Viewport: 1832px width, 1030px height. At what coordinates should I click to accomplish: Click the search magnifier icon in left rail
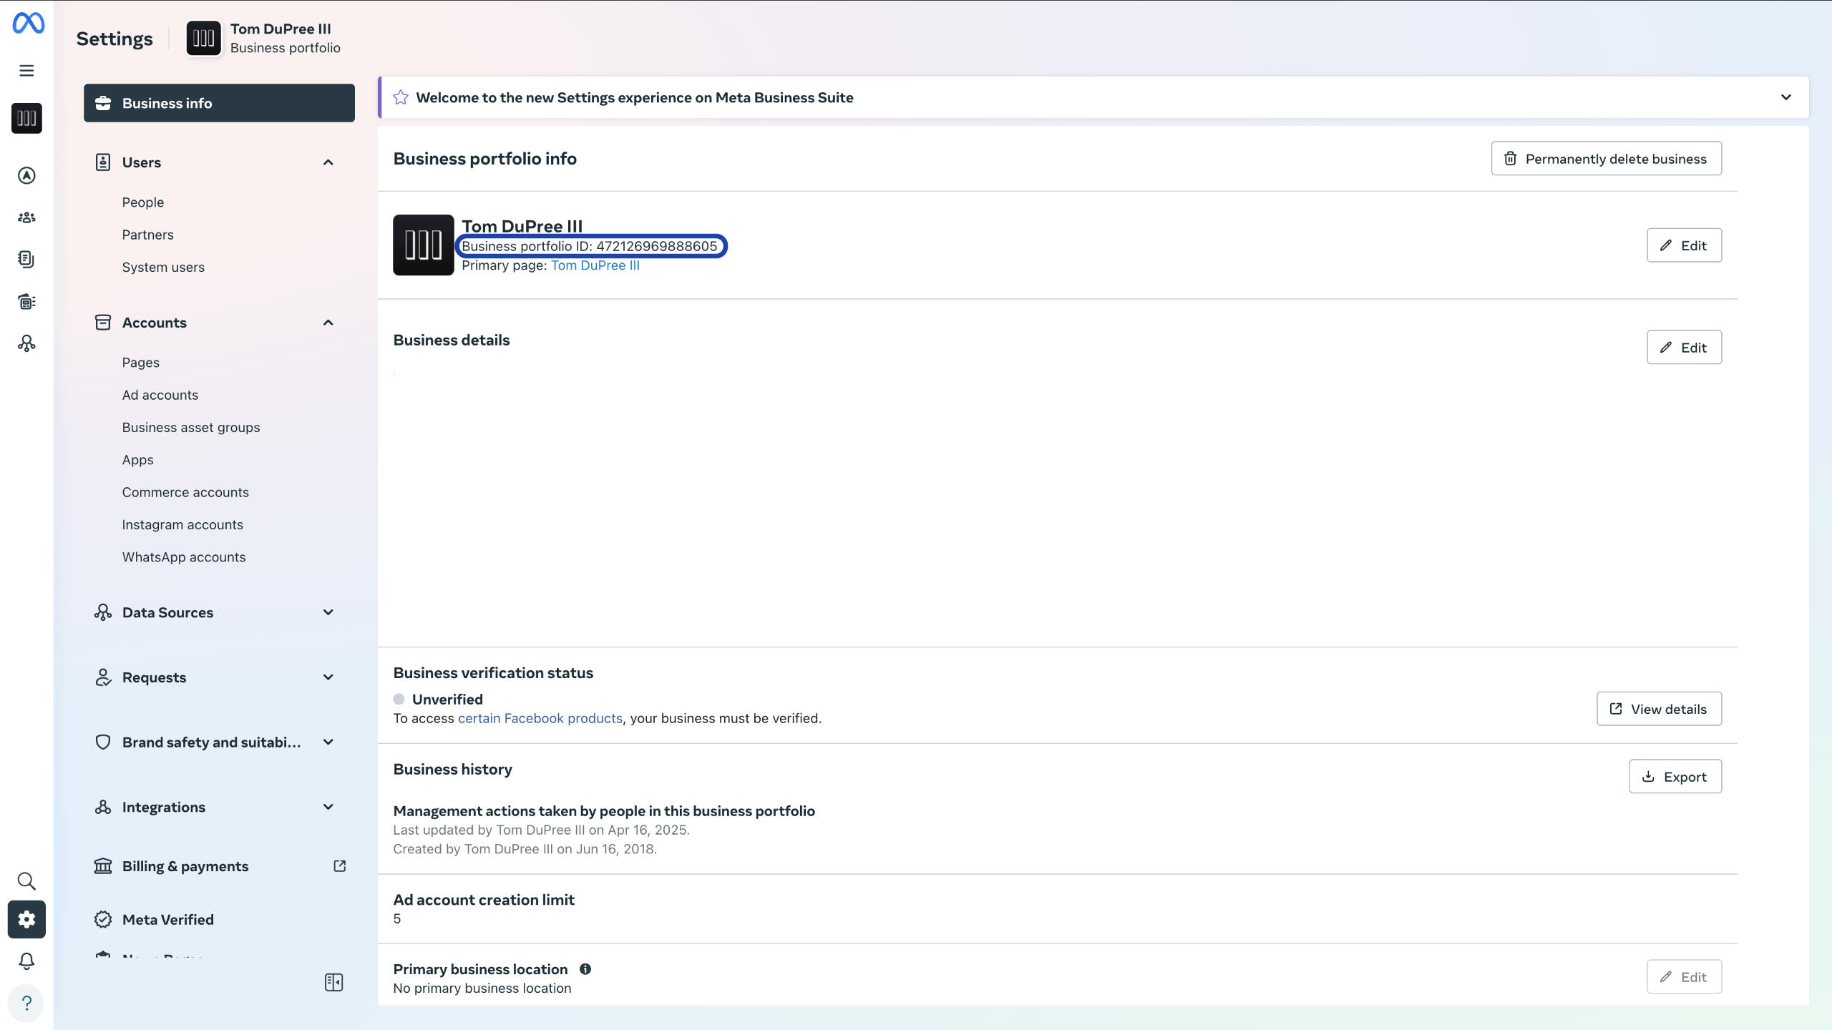tap(26, 881)
